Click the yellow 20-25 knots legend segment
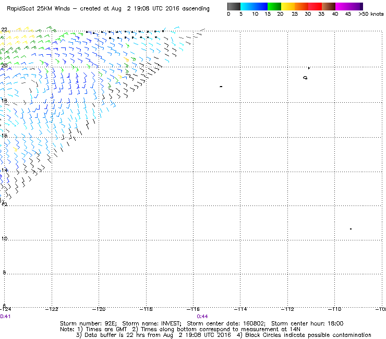 [x=288, y=6]
